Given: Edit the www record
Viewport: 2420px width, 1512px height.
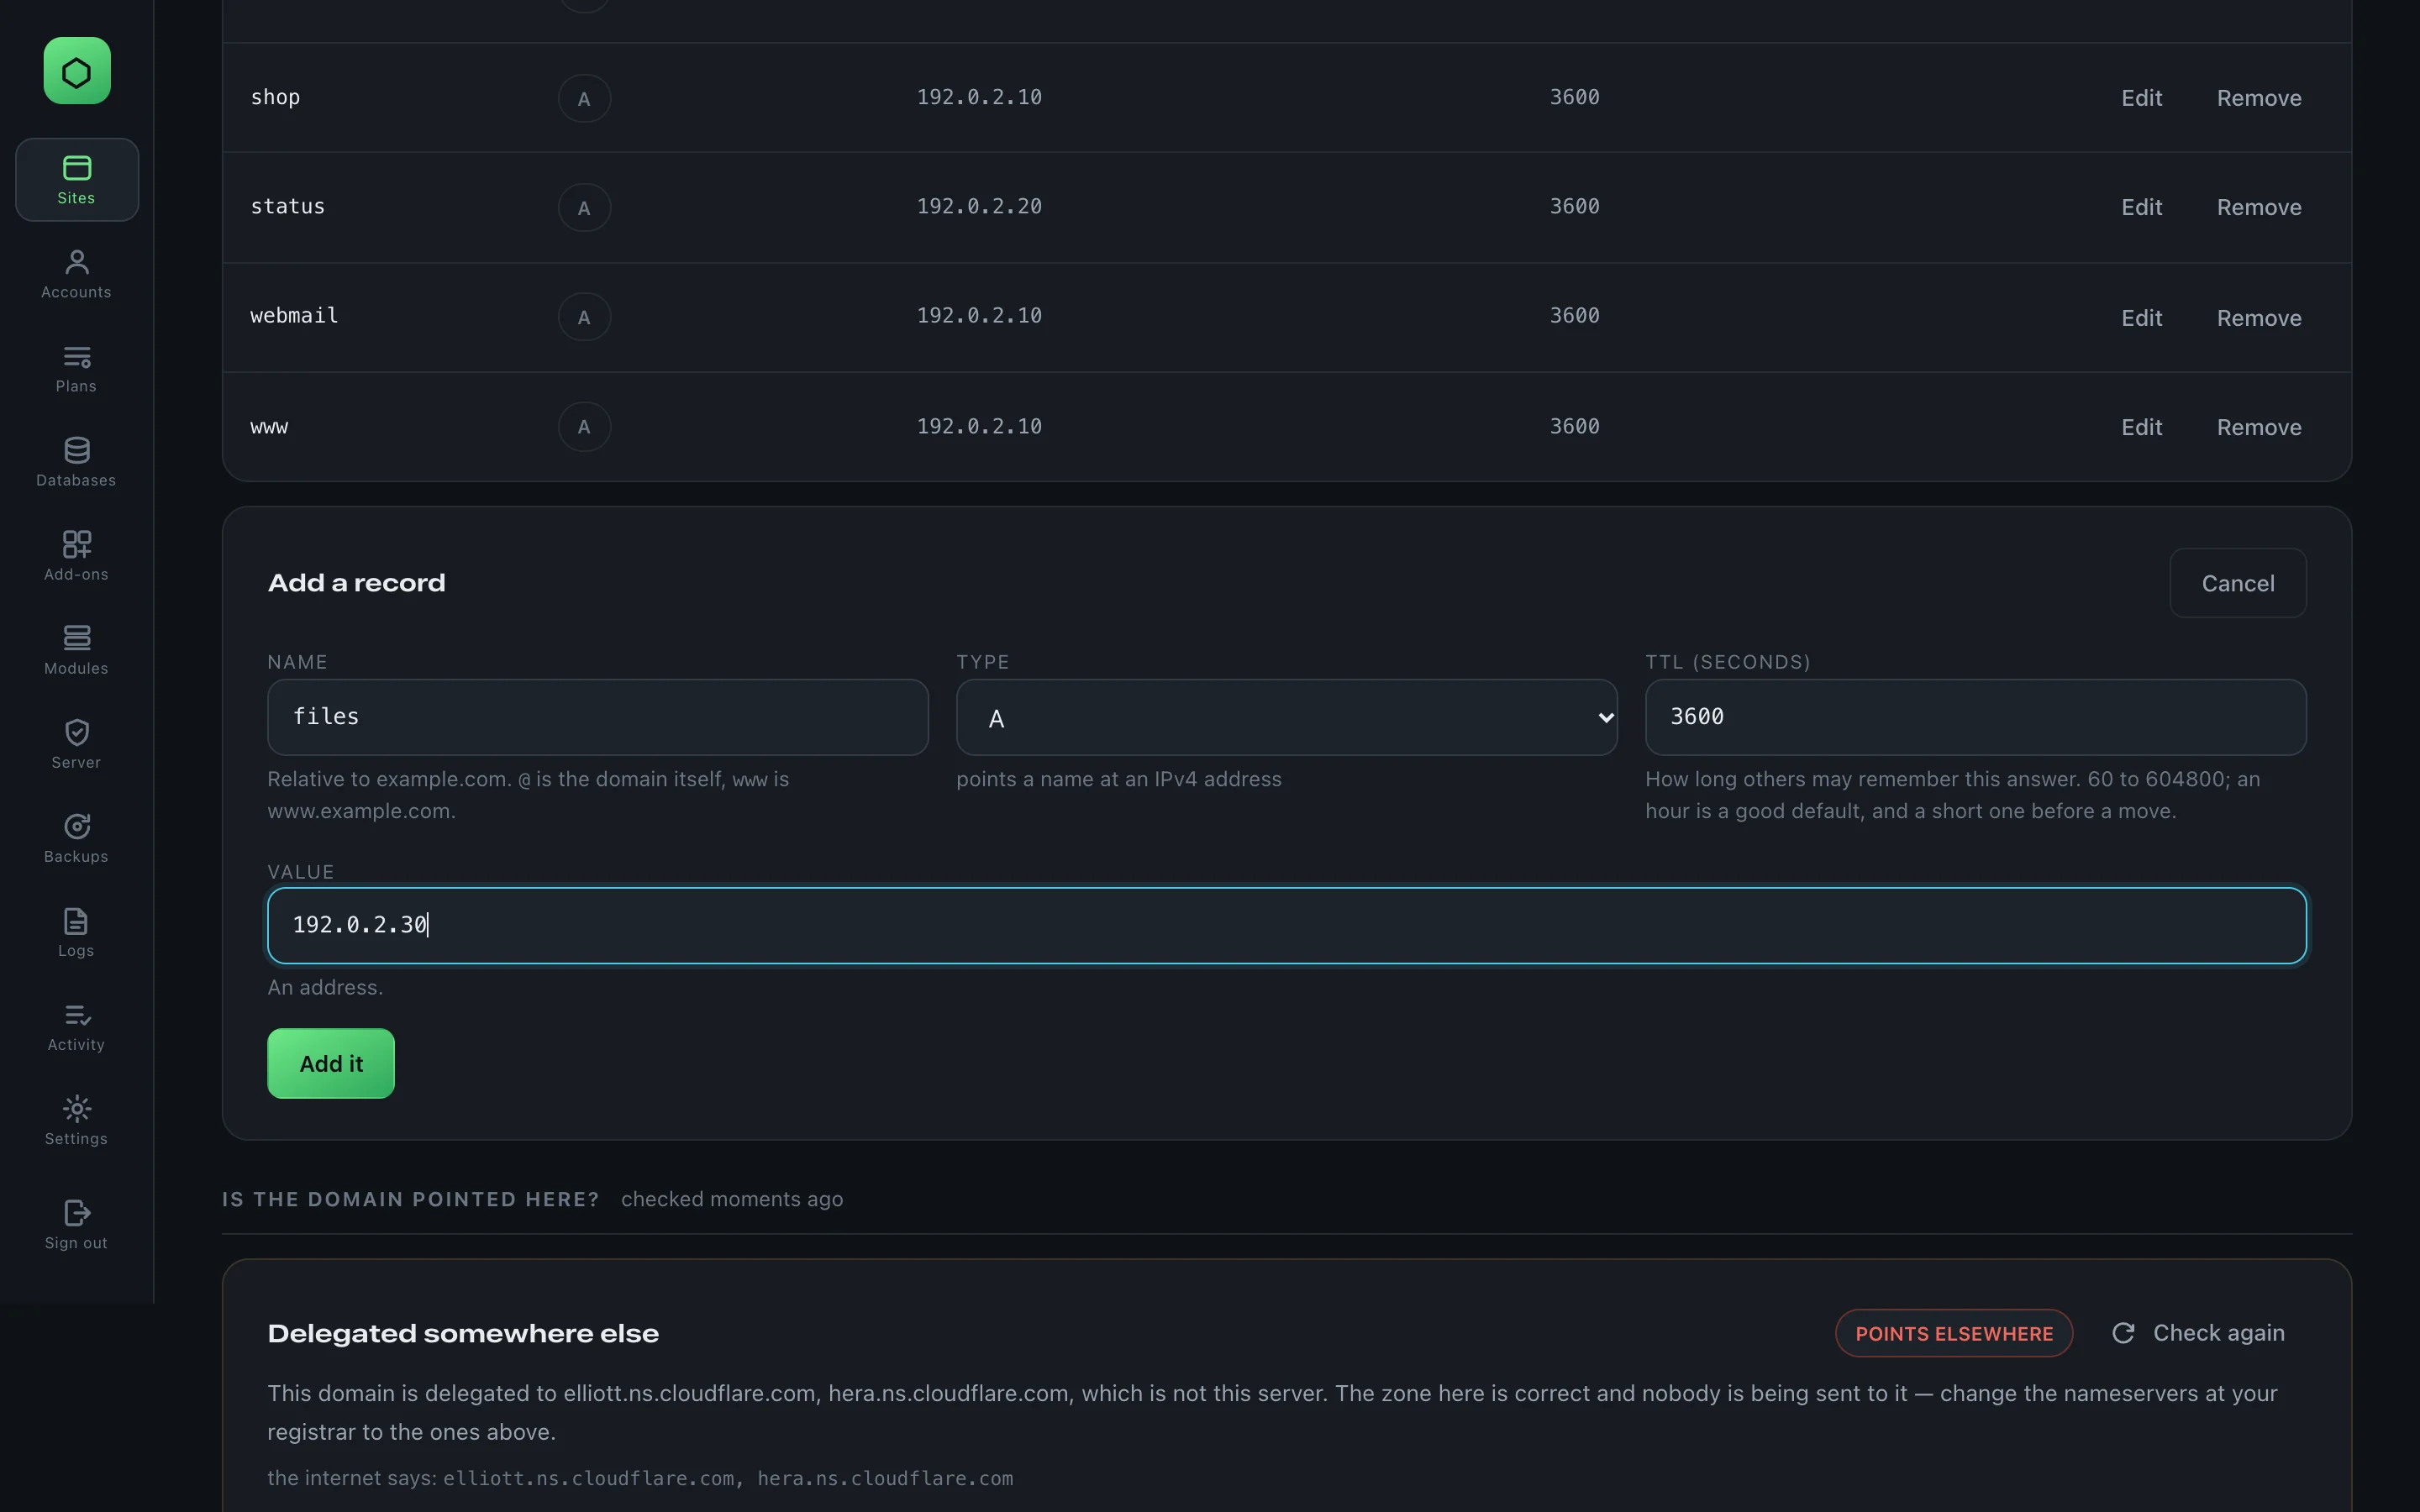Looking at the screenshot, I should point(2141,427).
